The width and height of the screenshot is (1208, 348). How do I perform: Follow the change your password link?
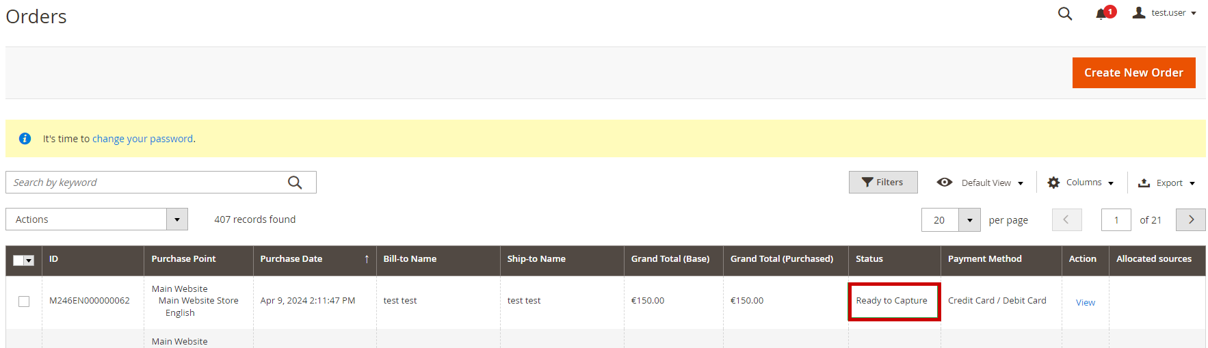click(x=142, y=139)
